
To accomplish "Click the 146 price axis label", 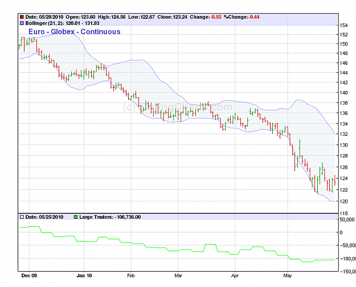I will 343,63.
